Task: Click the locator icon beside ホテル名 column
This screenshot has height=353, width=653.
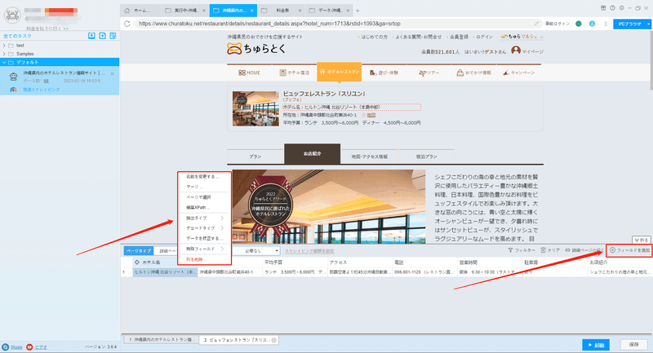Action: [x=137, y=263]
